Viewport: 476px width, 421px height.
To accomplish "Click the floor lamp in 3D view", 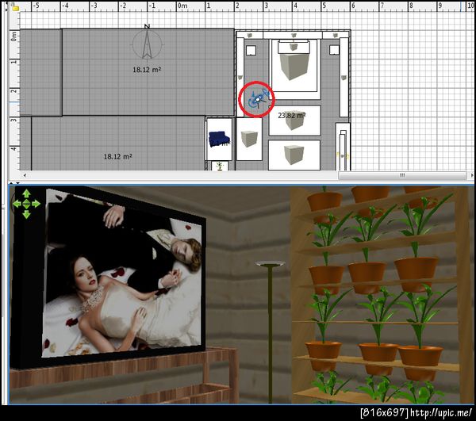I will [270, 332].
